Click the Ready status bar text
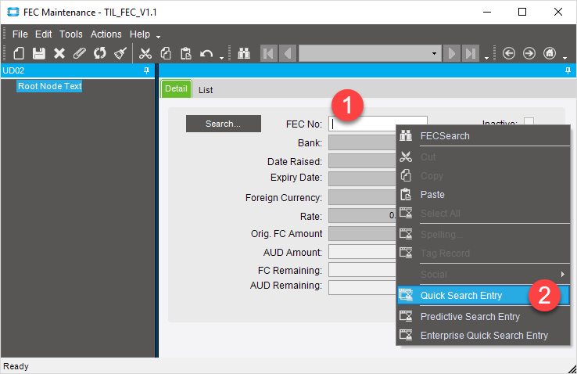Viewport: 577px width, 374px height. coord(16,366)
